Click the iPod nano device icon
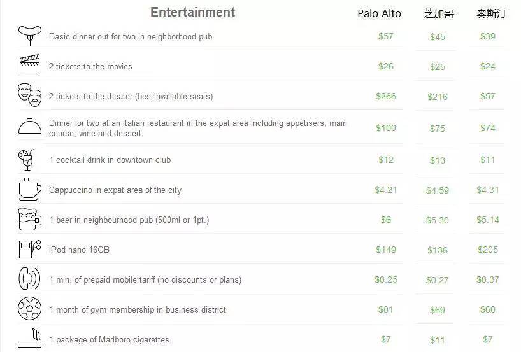Screen dimensions: 521x352 tap(30, 249)
